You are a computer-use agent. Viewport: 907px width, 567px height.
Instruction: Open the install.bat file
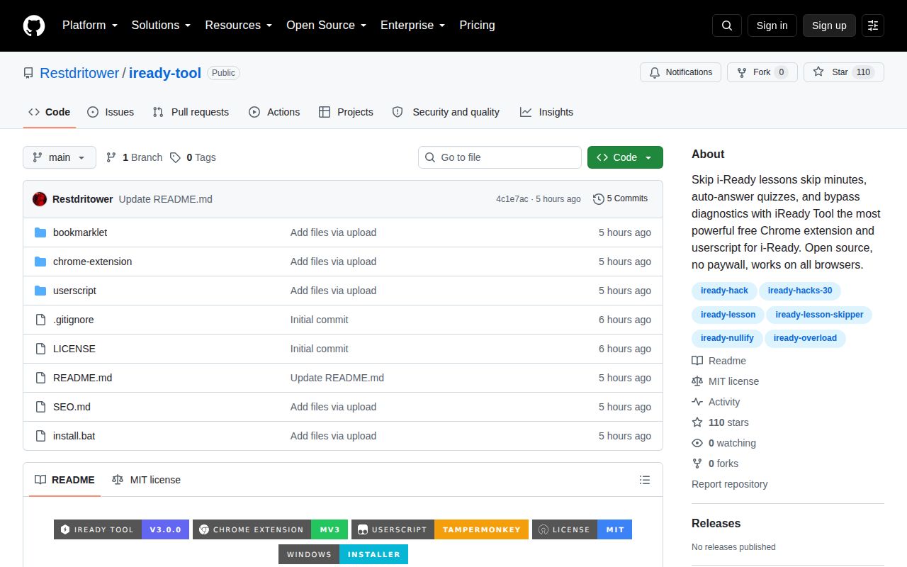click(x=74, y=436)
